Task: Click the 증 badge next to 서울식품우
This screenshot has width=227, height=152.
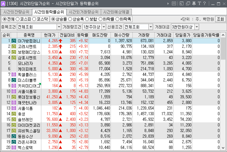Action: tap(14, 91)
